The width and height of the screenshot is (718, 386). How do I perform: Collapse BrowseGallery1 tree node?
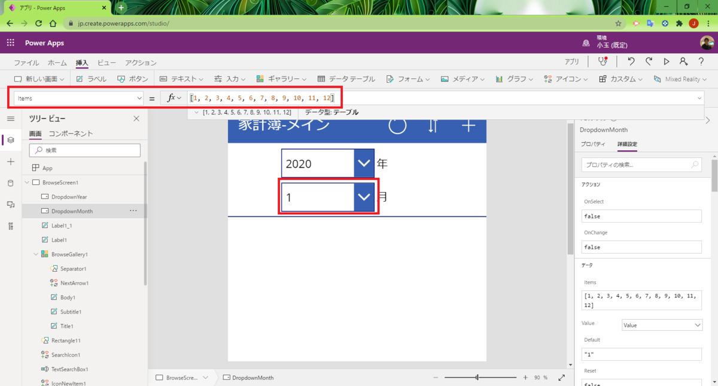36,254
